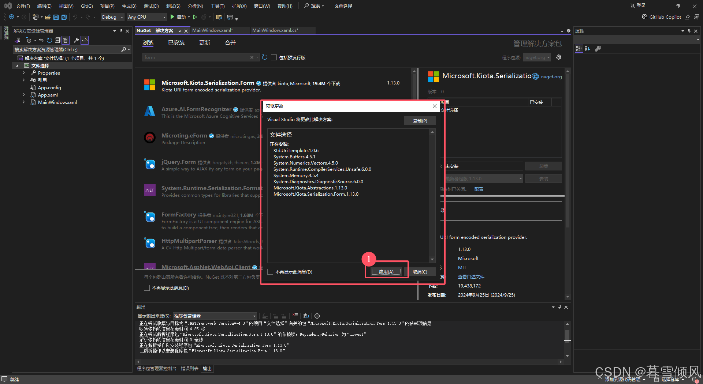
Task: Open the 程序包管理器 output source dropdown
Action: pyautogui.click(x=215, y=316)
